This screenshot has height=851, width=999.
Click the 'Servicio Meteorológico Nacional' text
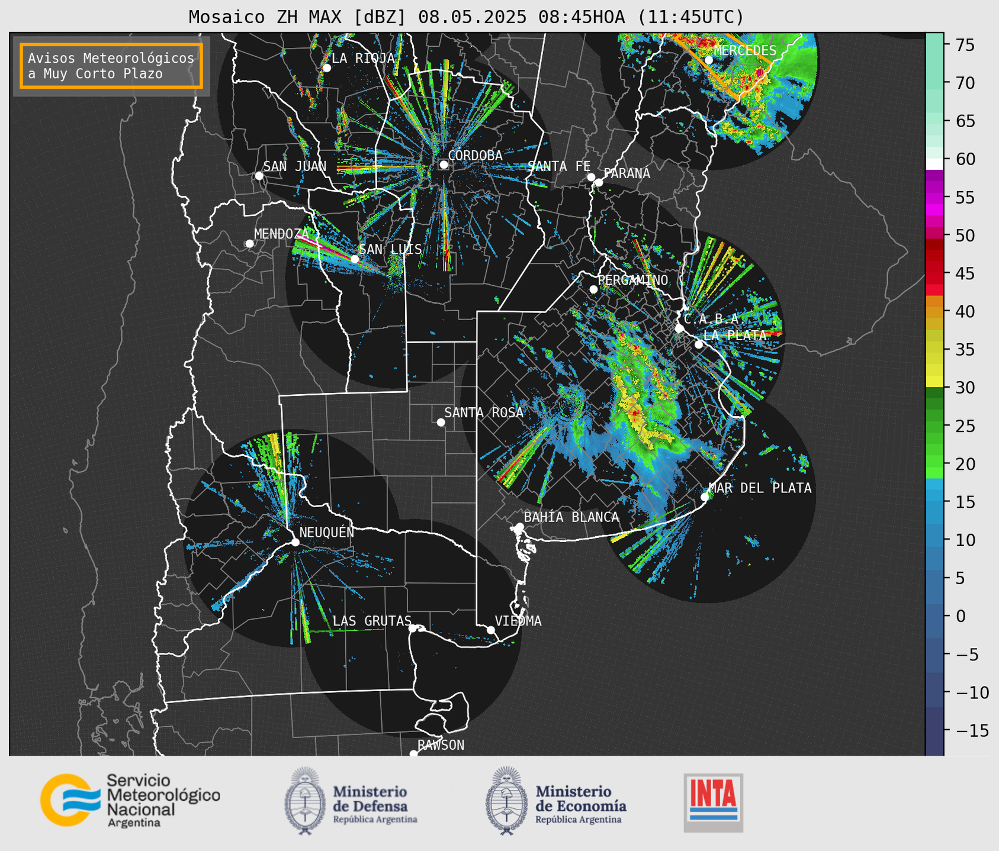click(163, 795)
